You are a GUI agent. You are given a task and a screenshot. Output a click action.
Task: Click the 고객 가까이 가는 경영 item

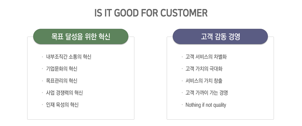(x=207, y=93)
